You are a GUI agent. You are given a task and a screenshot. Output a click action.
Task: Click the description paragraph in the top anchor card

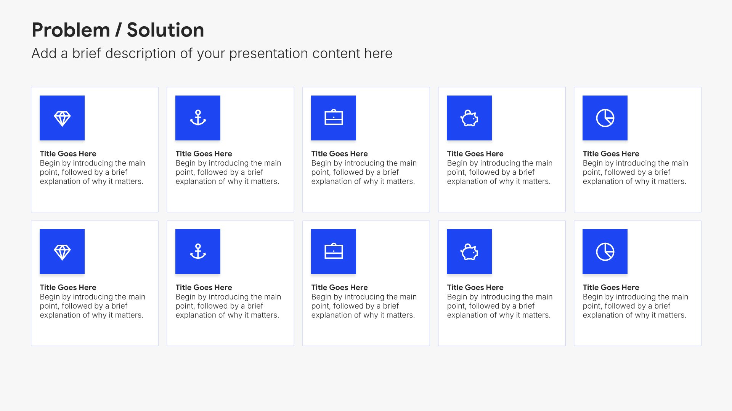coord(228,172)
